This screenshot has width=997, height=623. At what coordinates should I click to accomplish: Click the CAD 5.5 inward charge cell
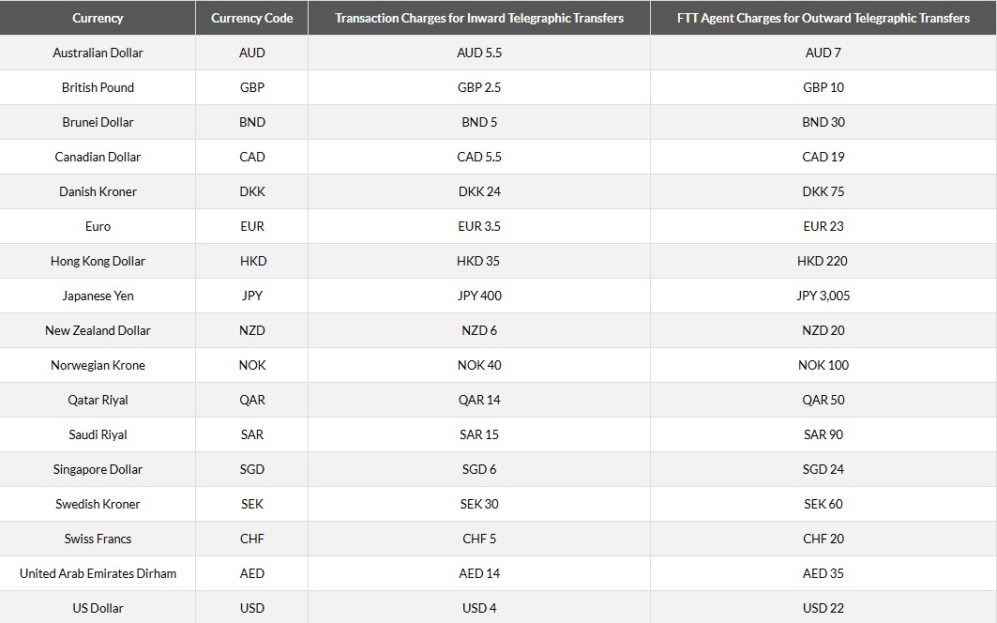pyautogui.click(x=478, y=157)
